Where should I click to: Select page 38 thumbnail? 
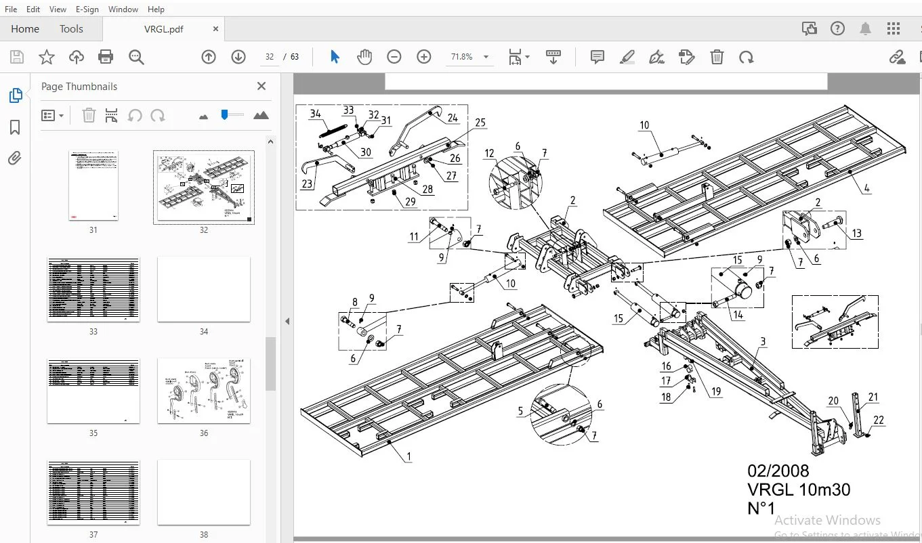point(204,492)
